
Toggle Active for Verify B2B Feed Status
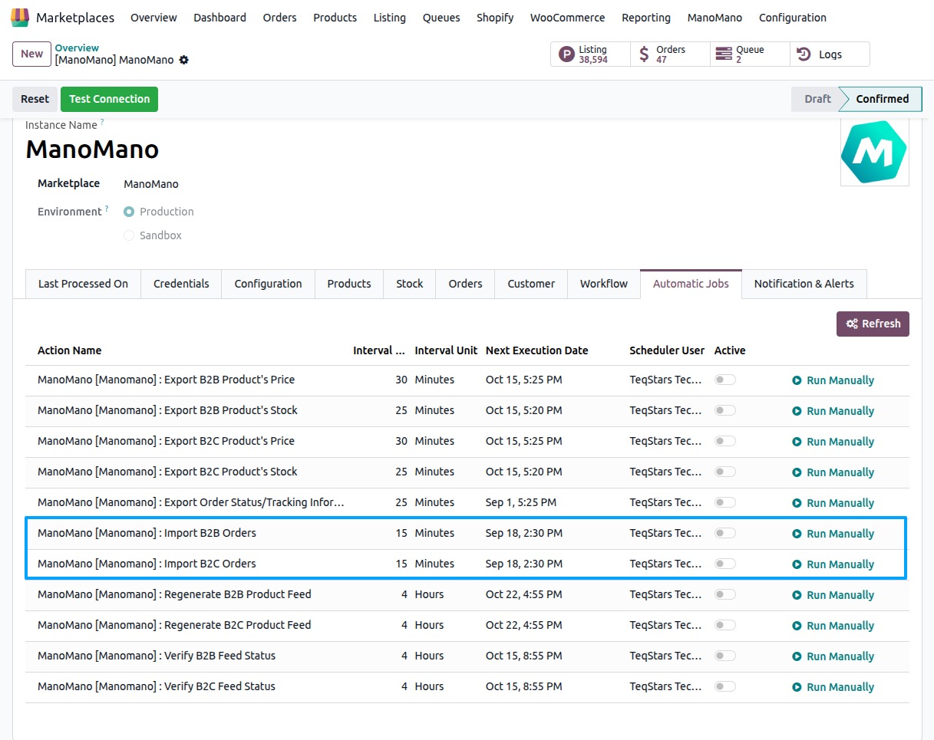725,656
